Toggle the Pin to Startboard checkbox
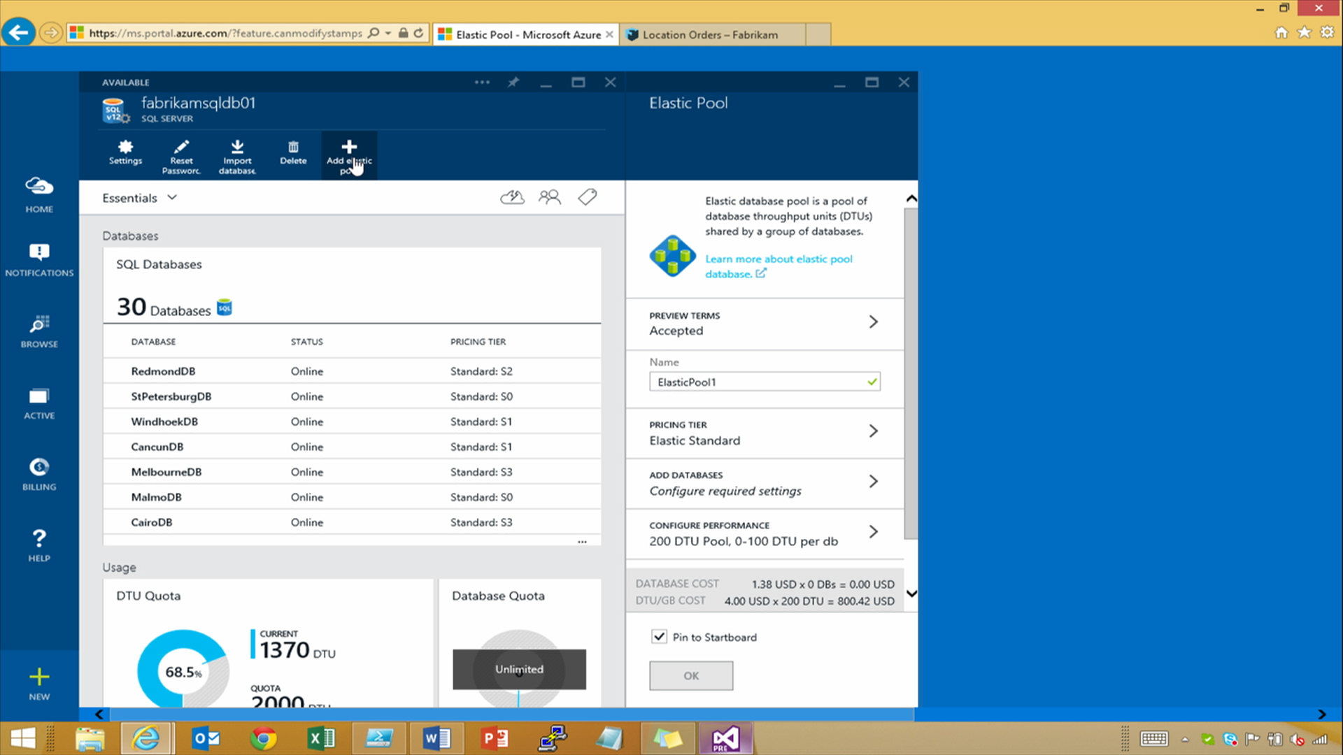1343x755 pixels. (x=659, y=637)
